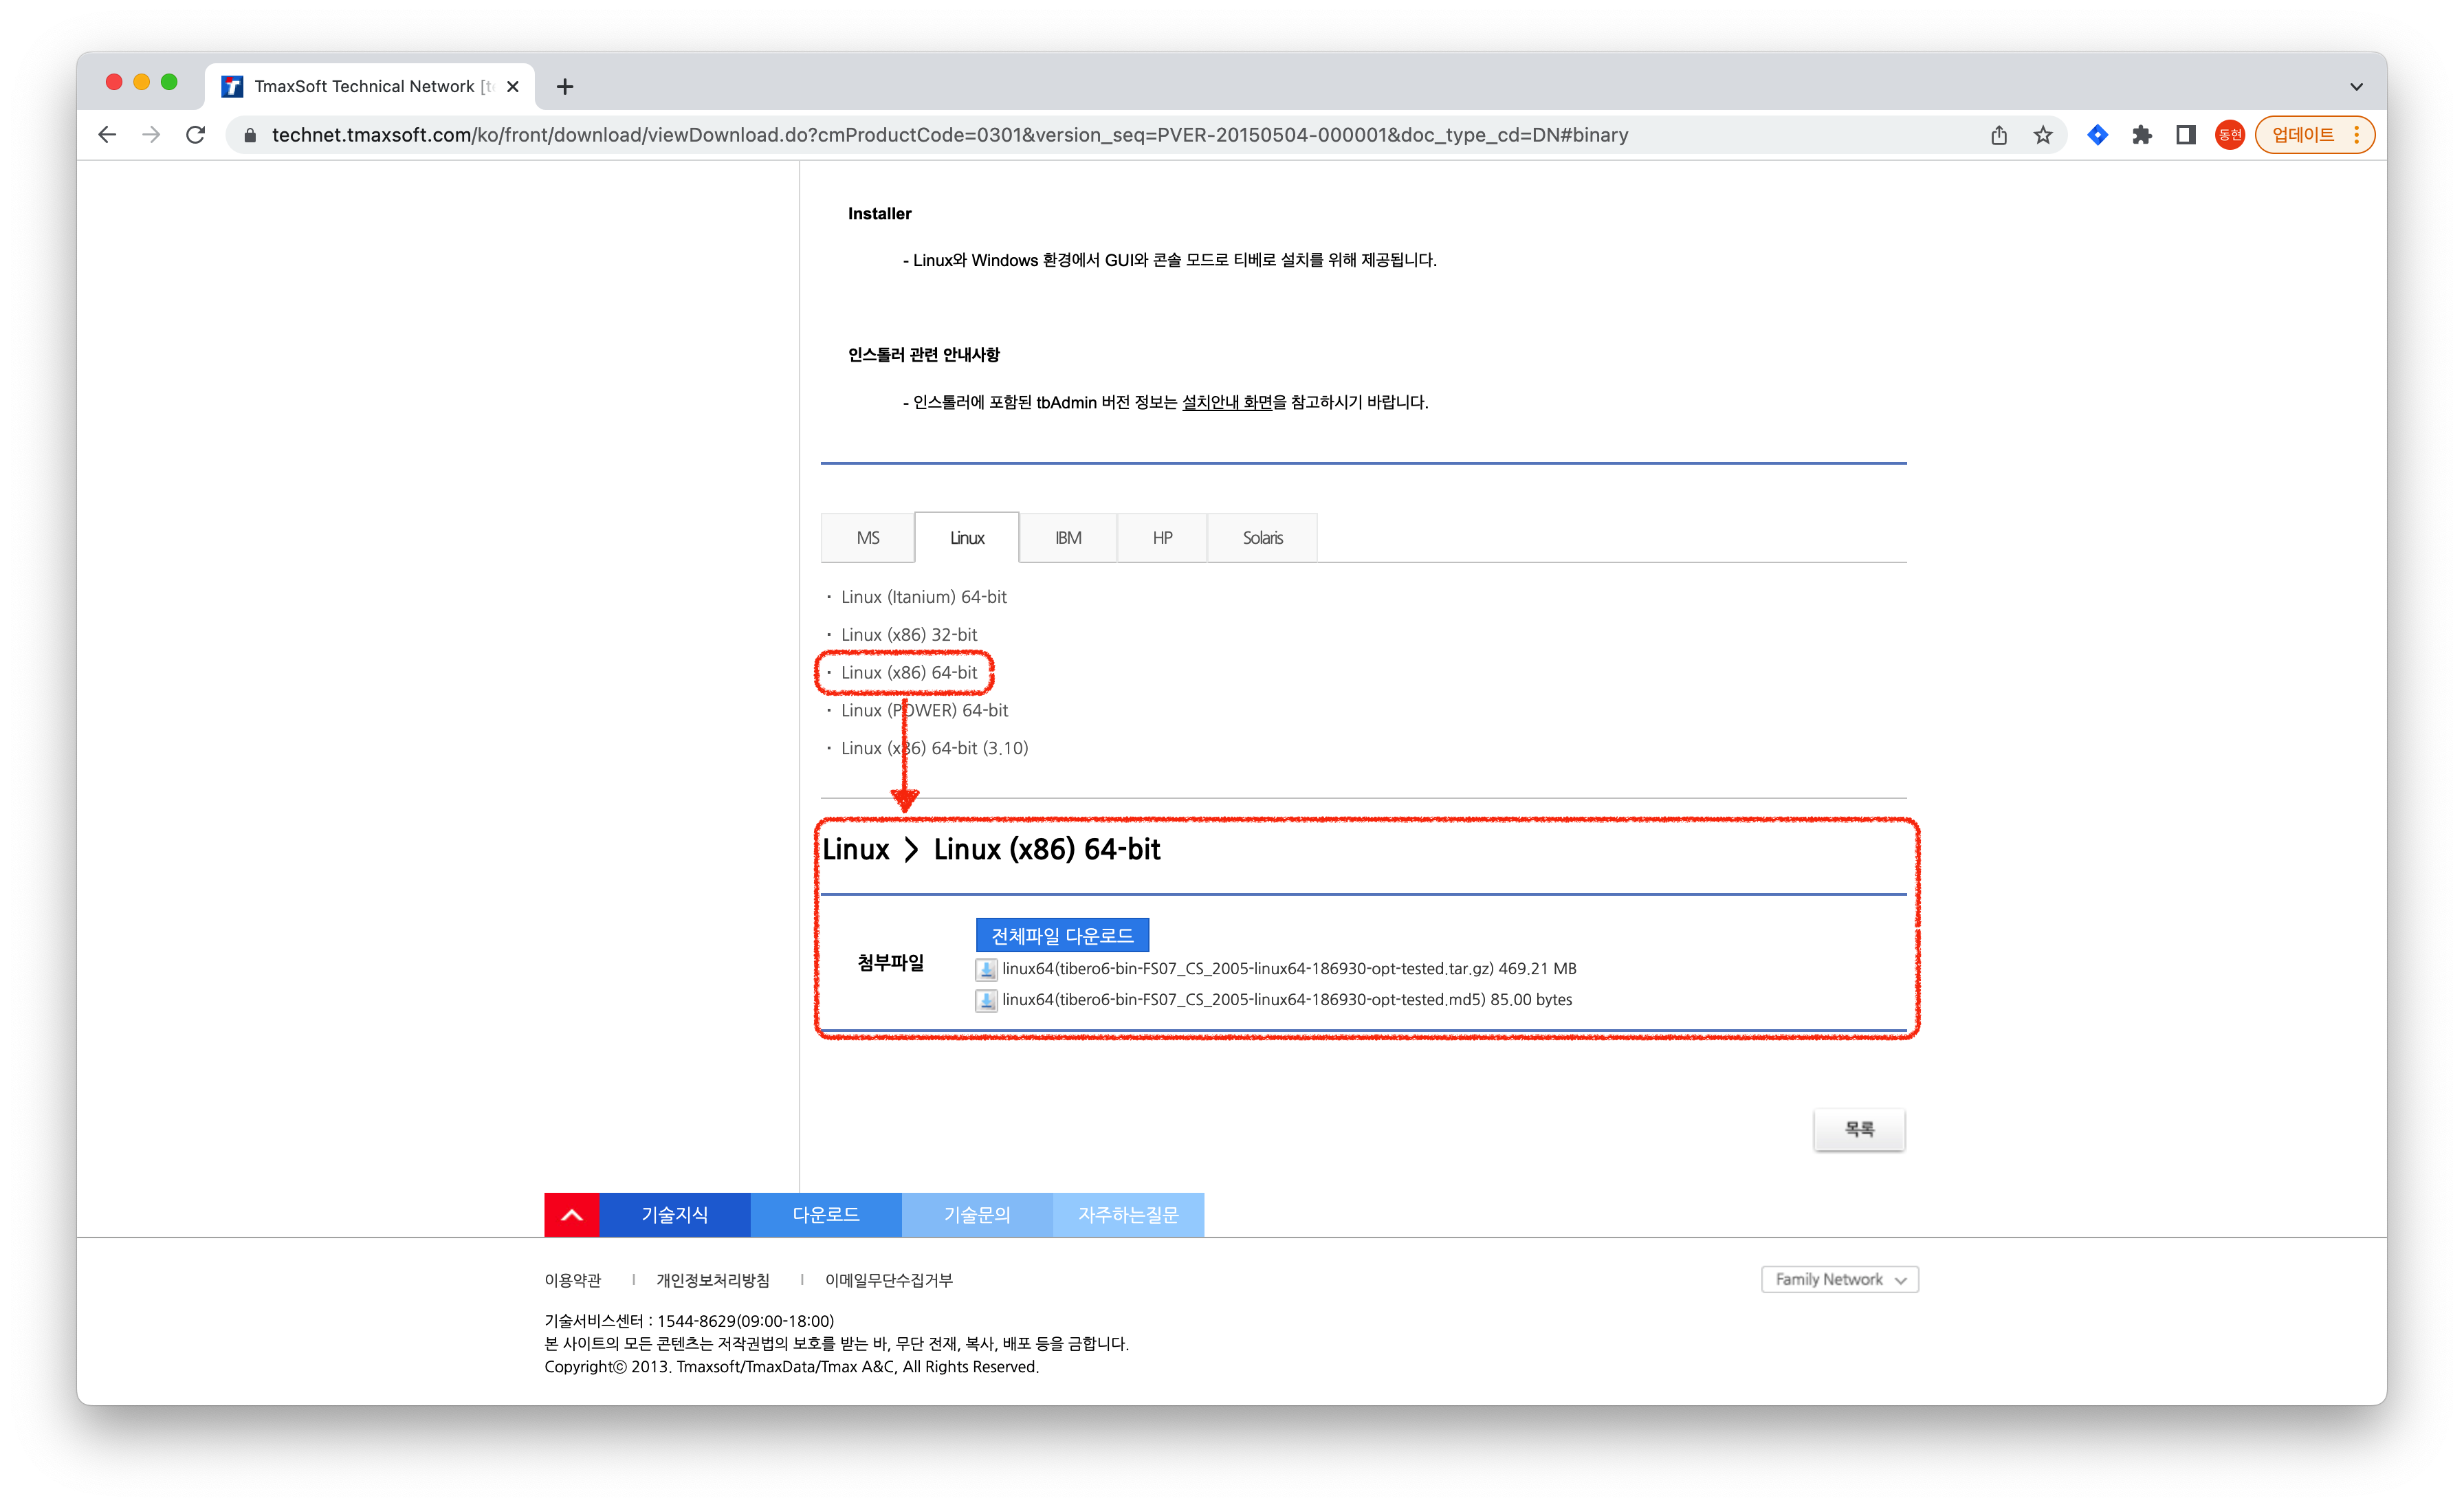
Task: Go forward with the browser arrow
Action: 151,135
